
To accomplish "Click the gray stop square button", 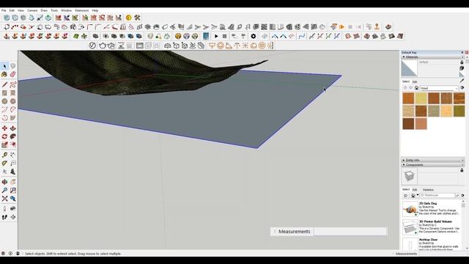I will 225,36.
